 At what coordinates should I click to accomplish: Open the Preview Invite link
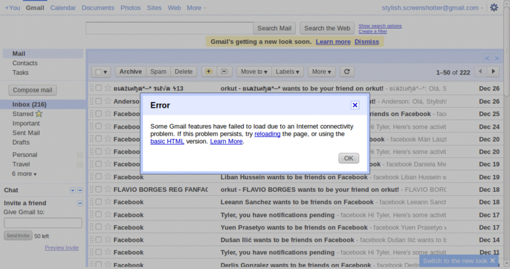61,247
